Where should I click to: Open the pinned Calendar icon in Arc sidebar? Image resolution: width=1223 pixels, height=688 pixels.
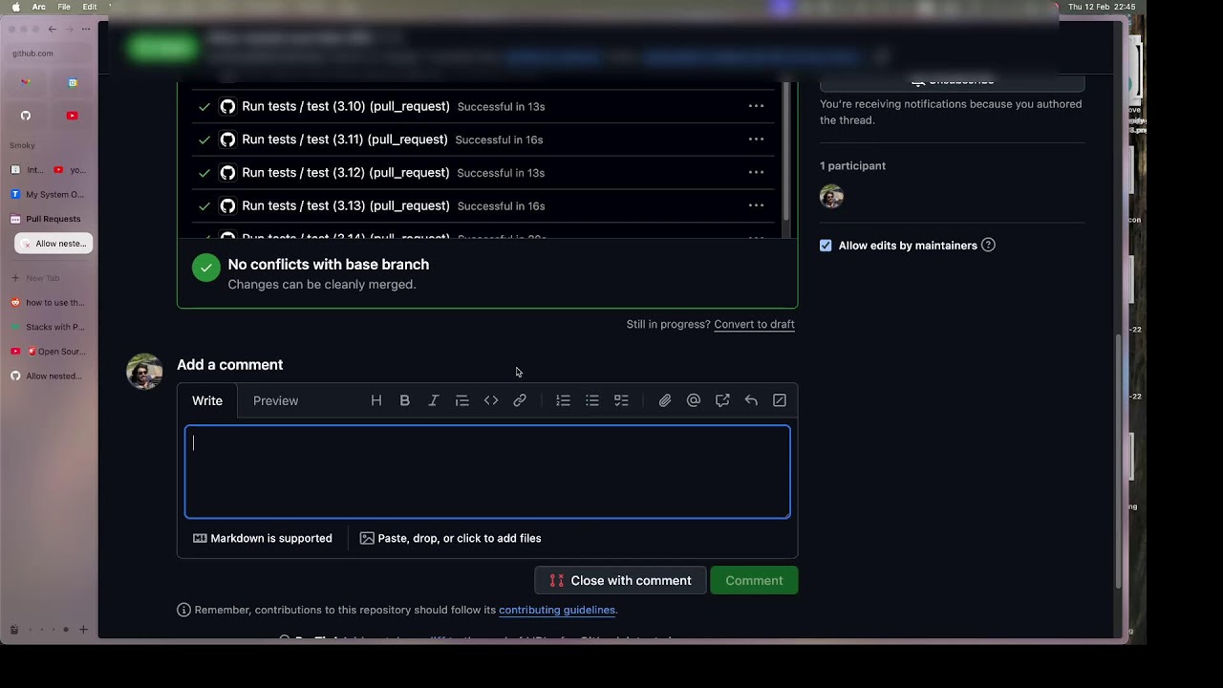[73, 82]
